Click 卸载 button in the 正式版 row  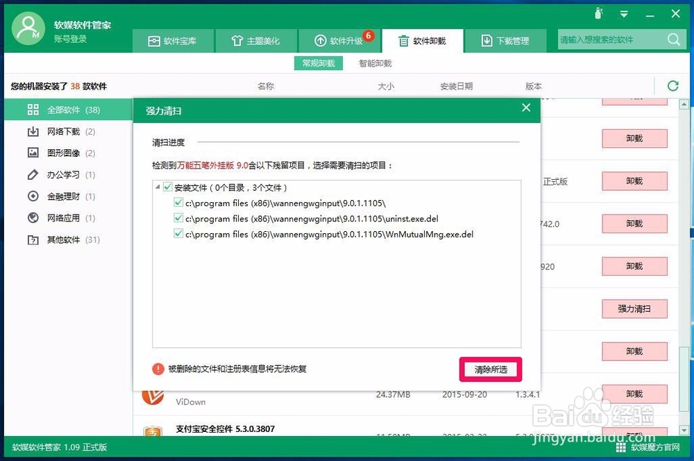[634, 181]
